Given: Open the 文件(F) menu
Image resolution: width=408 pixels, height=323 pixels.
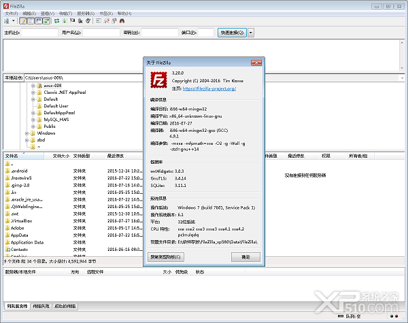Looking at the screenshot, I should tap(11, 14).
